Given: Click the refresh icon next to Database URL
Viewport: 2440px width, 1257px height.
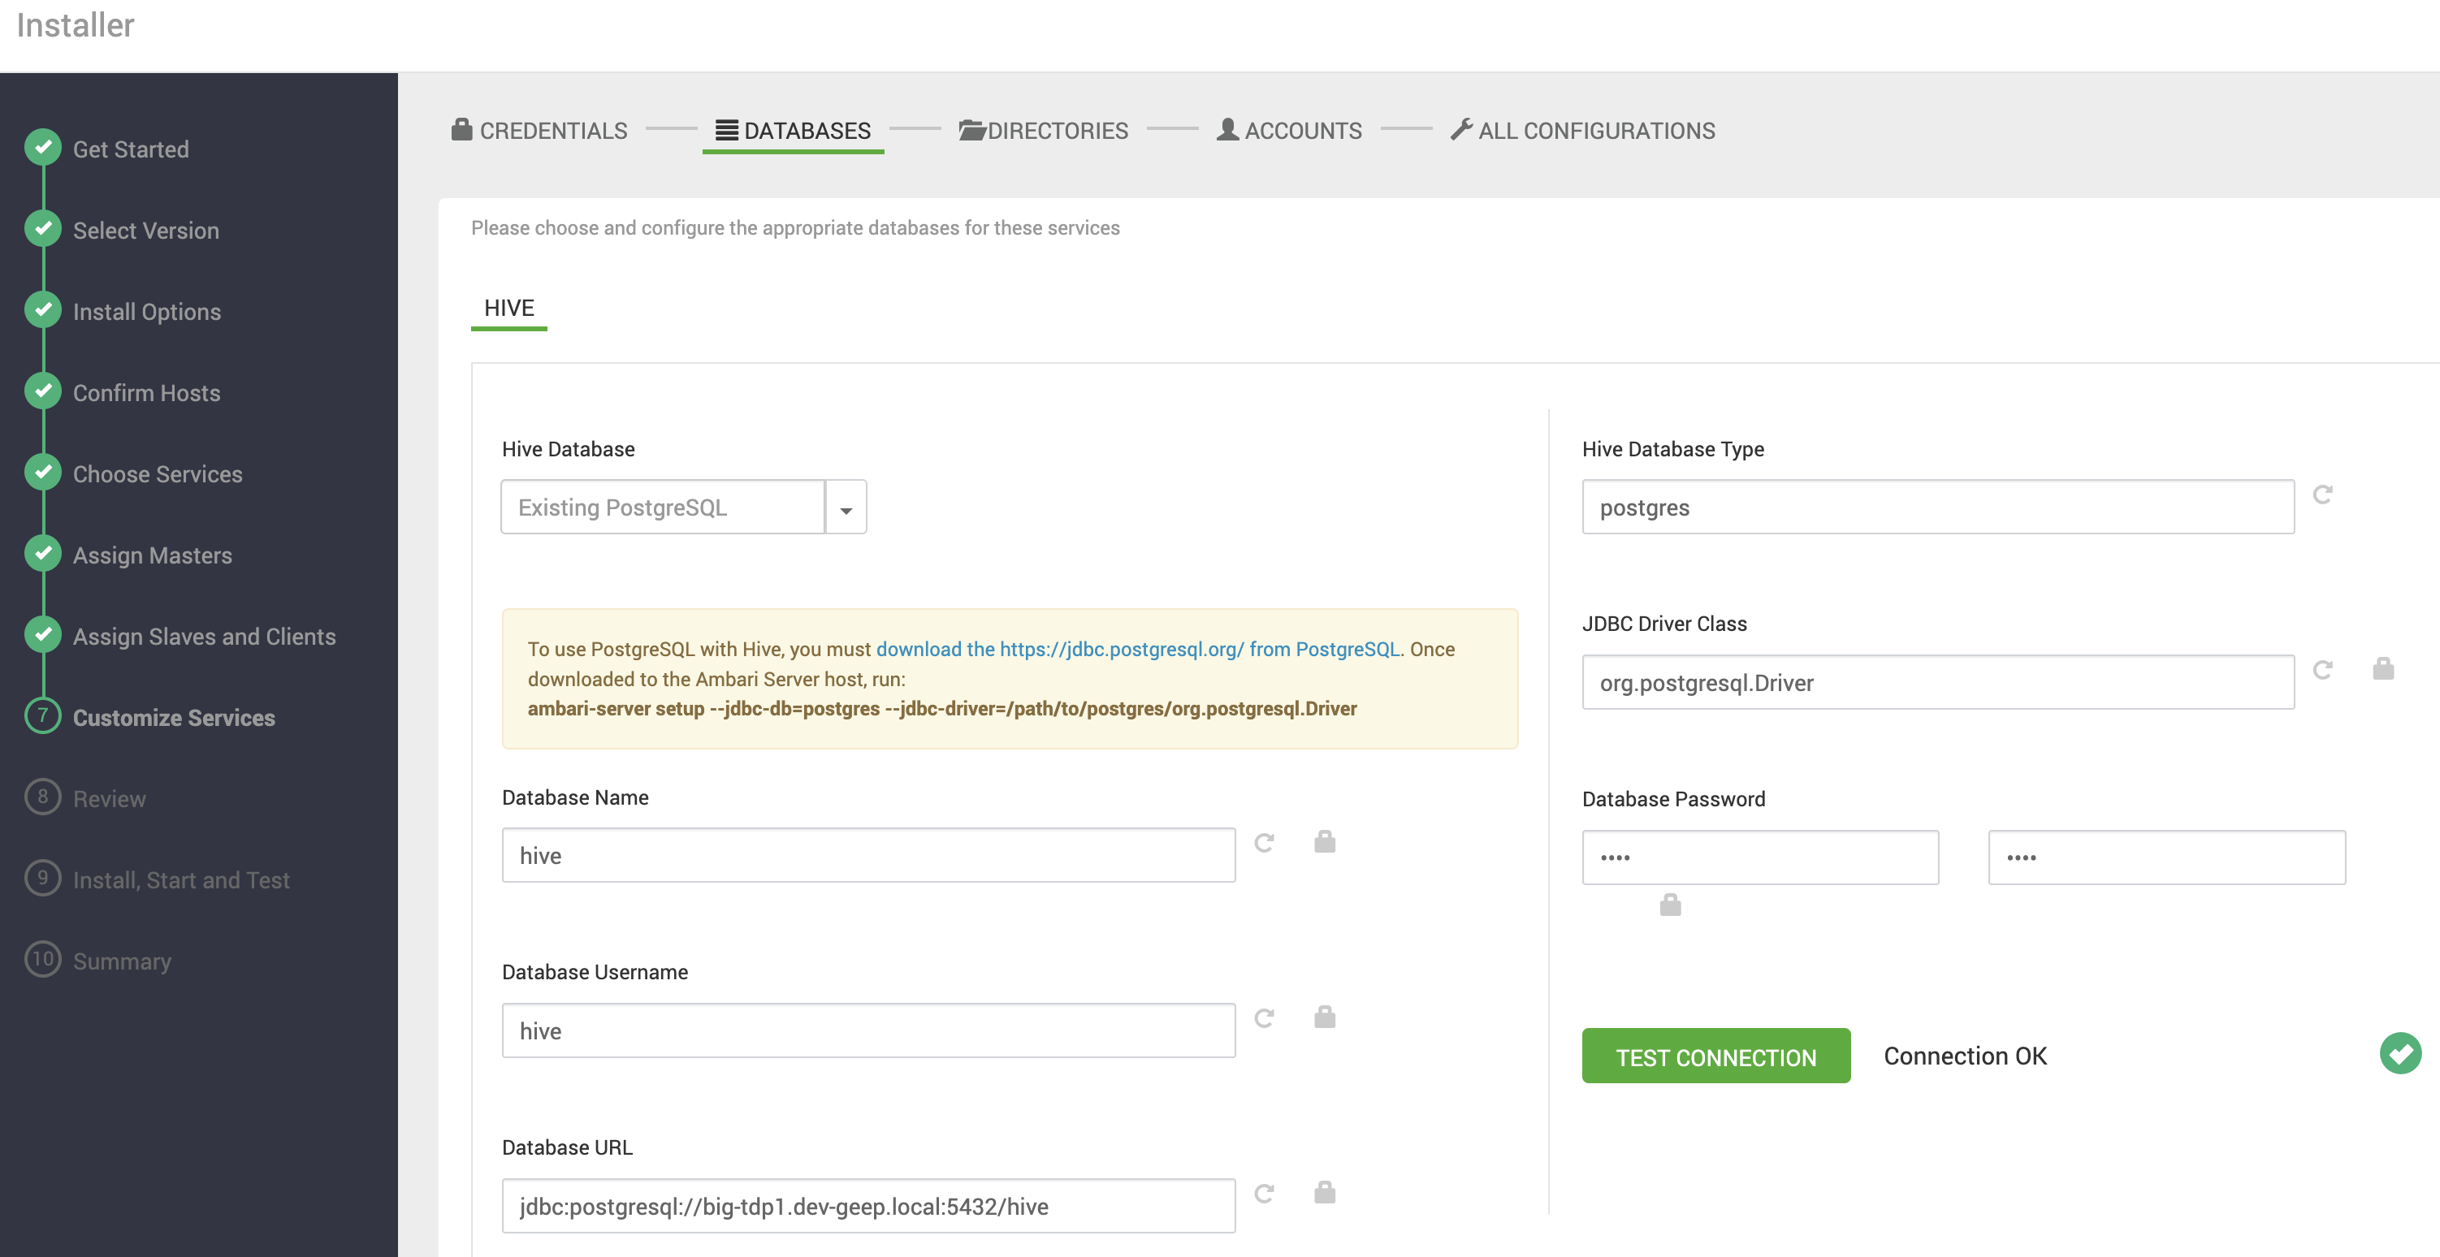Looking at the screenshot, I should click(x=1265, y=1193).
